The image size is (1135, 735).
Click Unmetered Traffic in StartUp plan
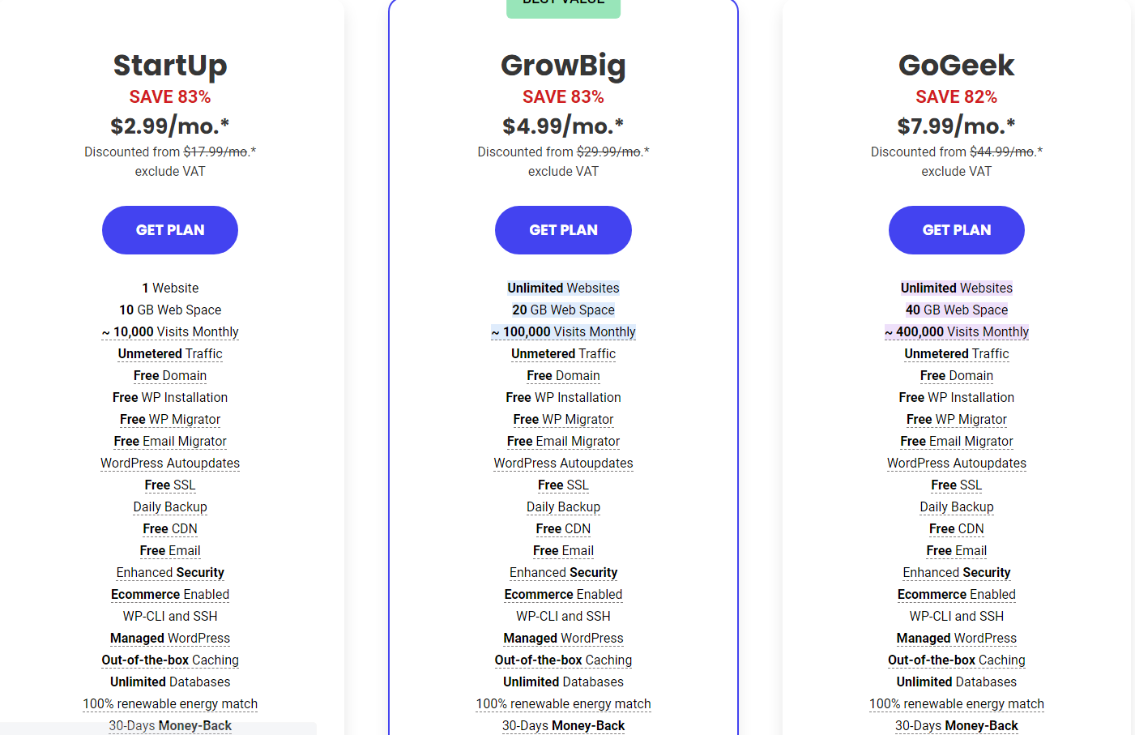[x=170, y=354]
